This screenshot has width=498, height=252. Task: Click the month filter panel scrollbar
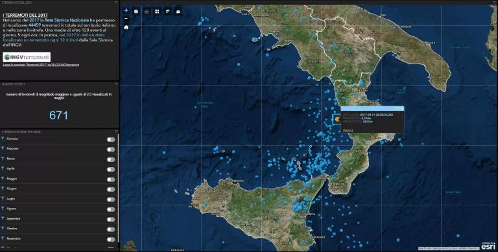click(x=119, y=187)
